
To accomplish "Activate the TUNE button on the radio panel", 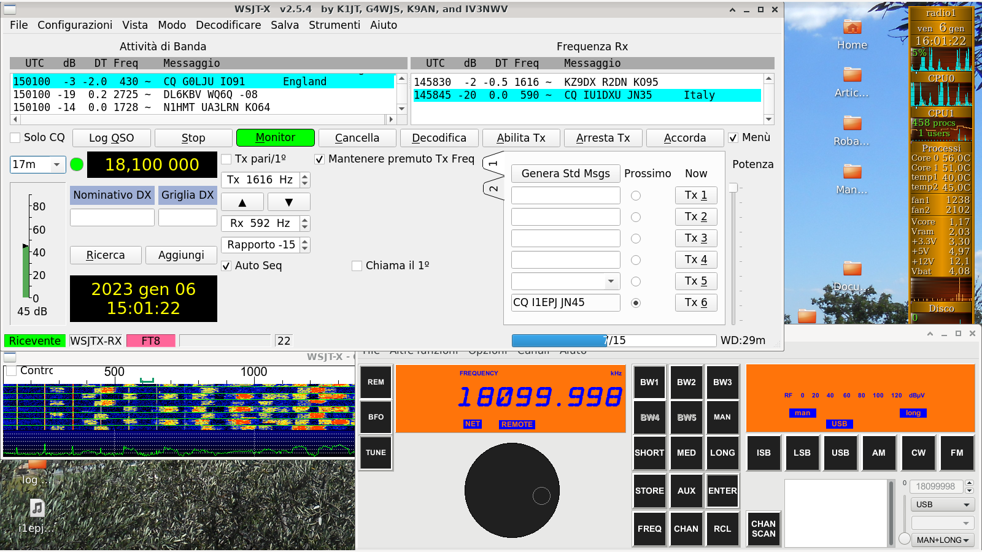I will click(x=376, y=453).
